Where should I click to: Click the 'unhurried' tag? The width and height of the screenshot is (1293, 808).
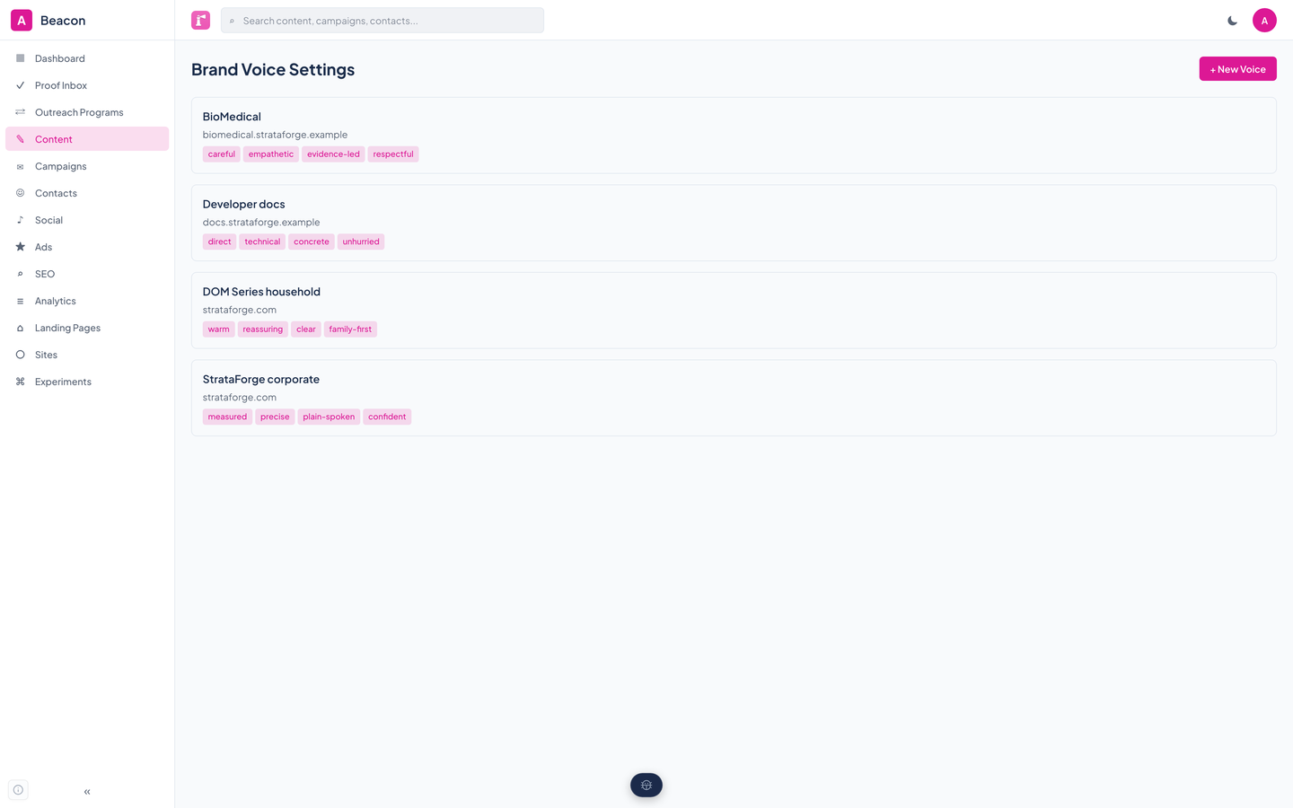pyautogui.click(x=361, y=242)
